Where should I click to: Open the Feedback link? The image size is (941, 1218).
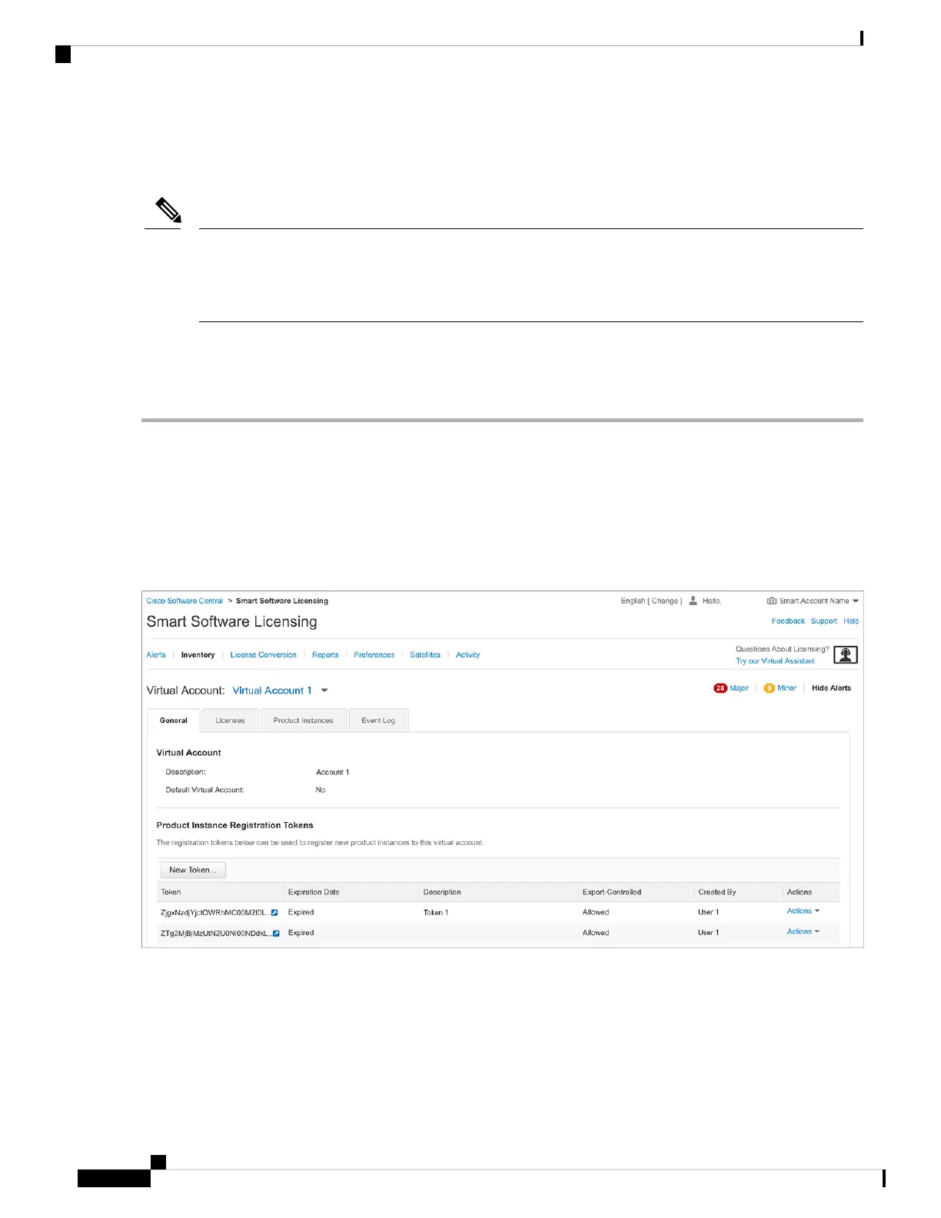[788, 621]
